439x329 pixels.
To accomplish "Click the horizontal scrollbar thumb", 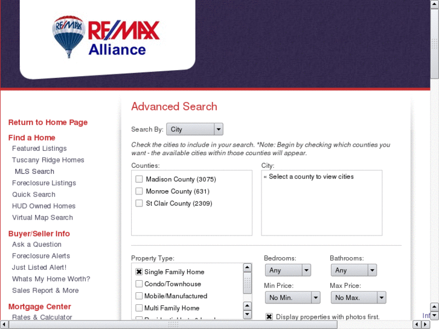I will coord(173,325).
